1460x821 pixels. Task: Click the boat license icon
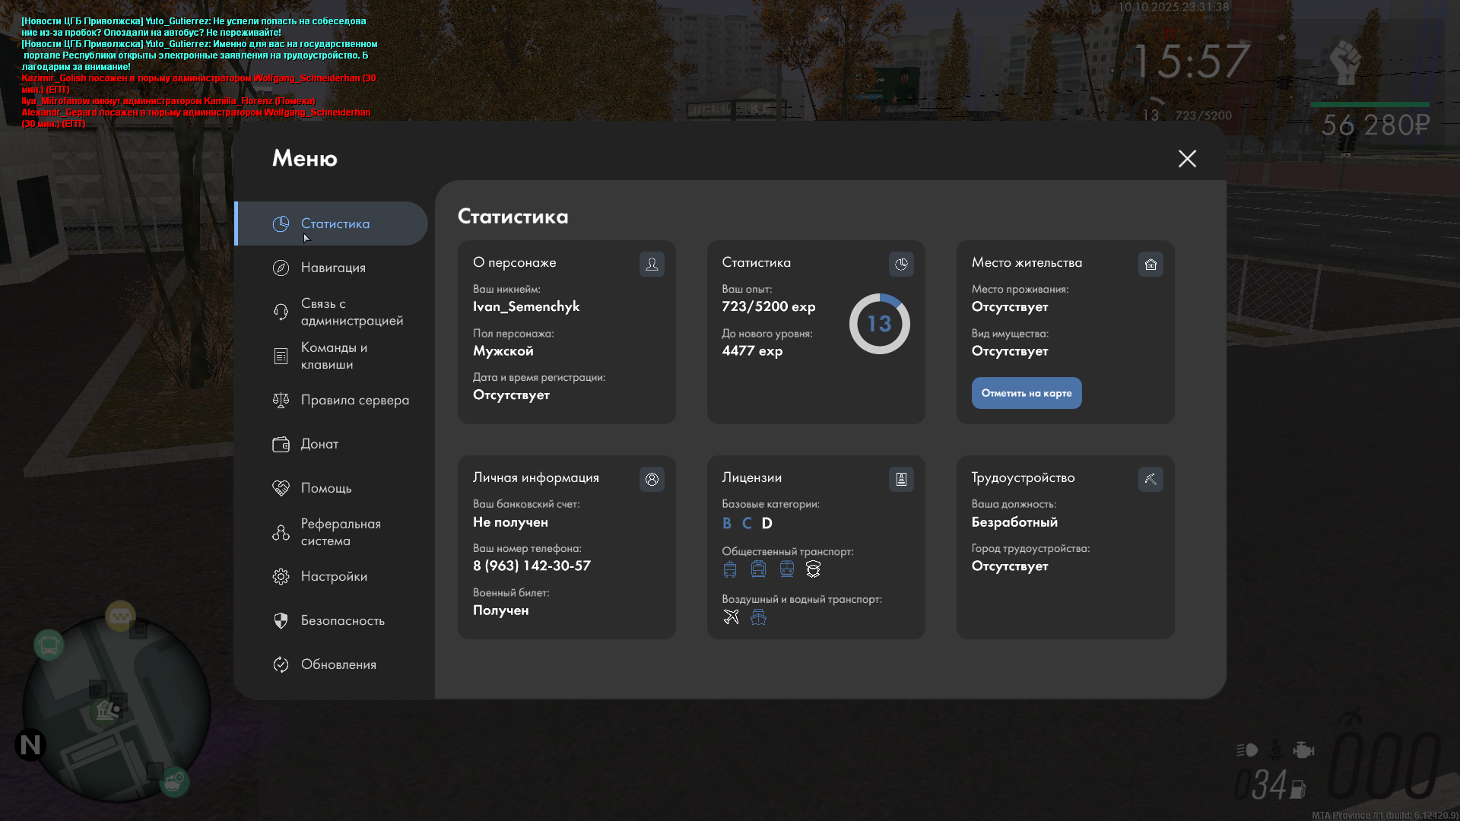click(x=758, y=617)
